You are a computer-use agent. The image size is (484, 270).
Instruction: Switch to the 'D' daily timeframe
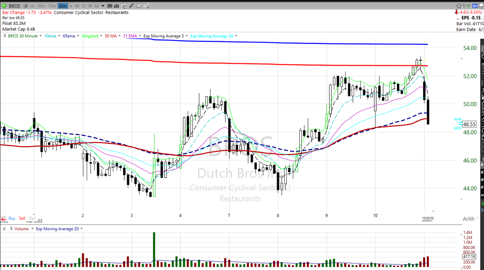(84, 6)
